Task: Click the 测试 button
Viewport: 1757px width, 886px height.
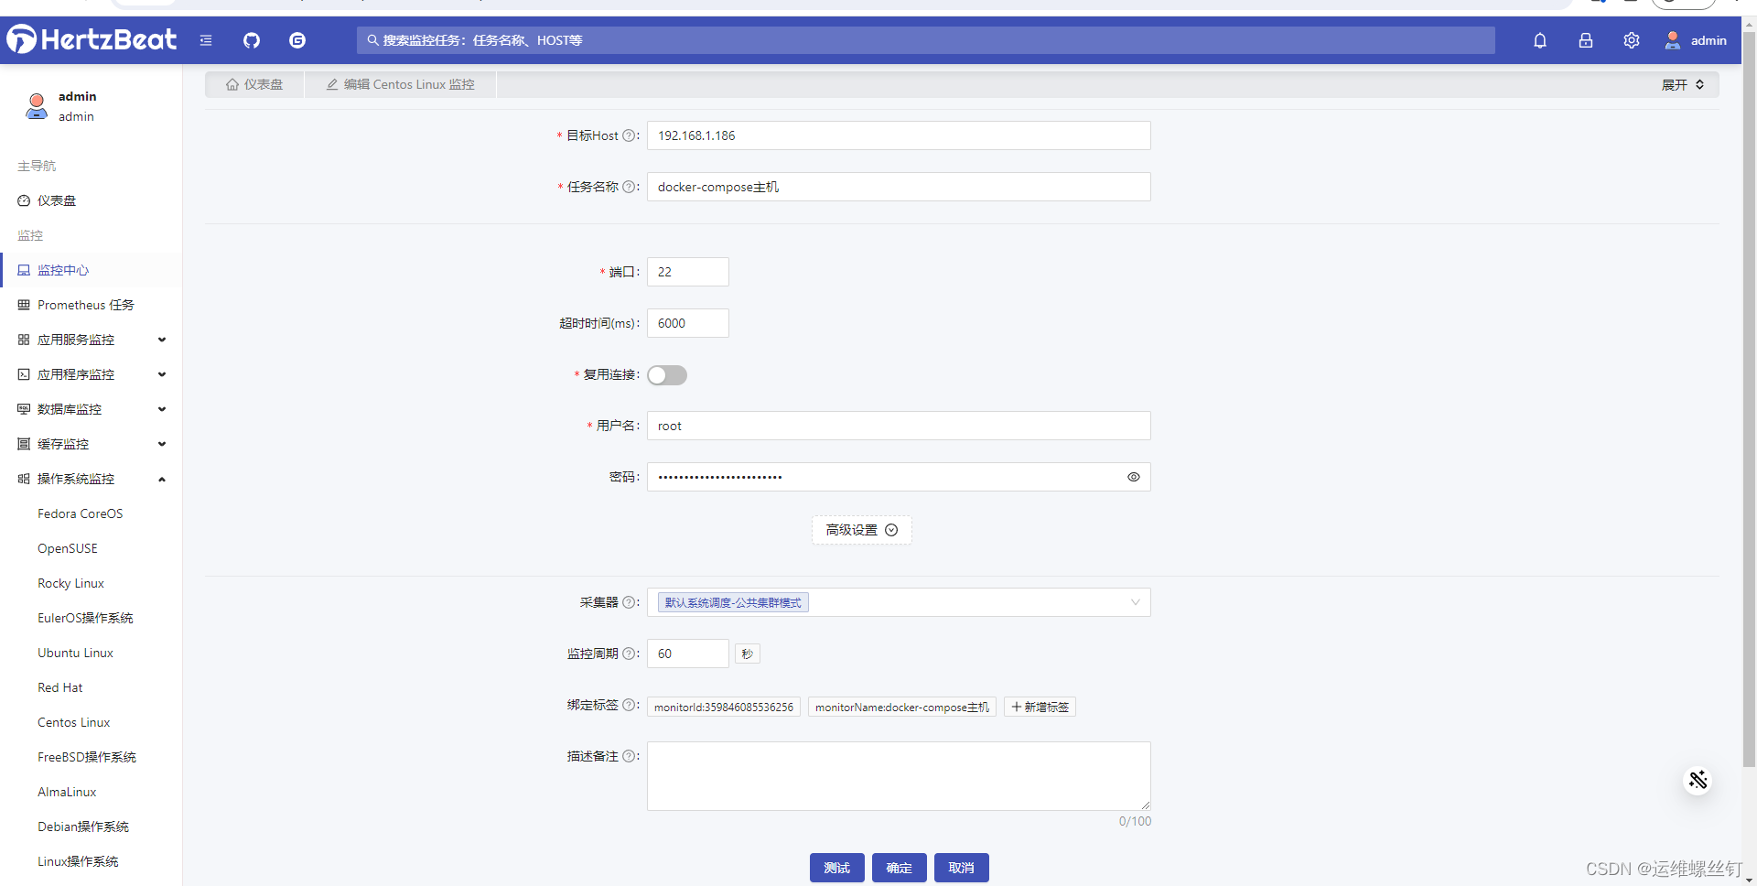Action: coord(837,868)
